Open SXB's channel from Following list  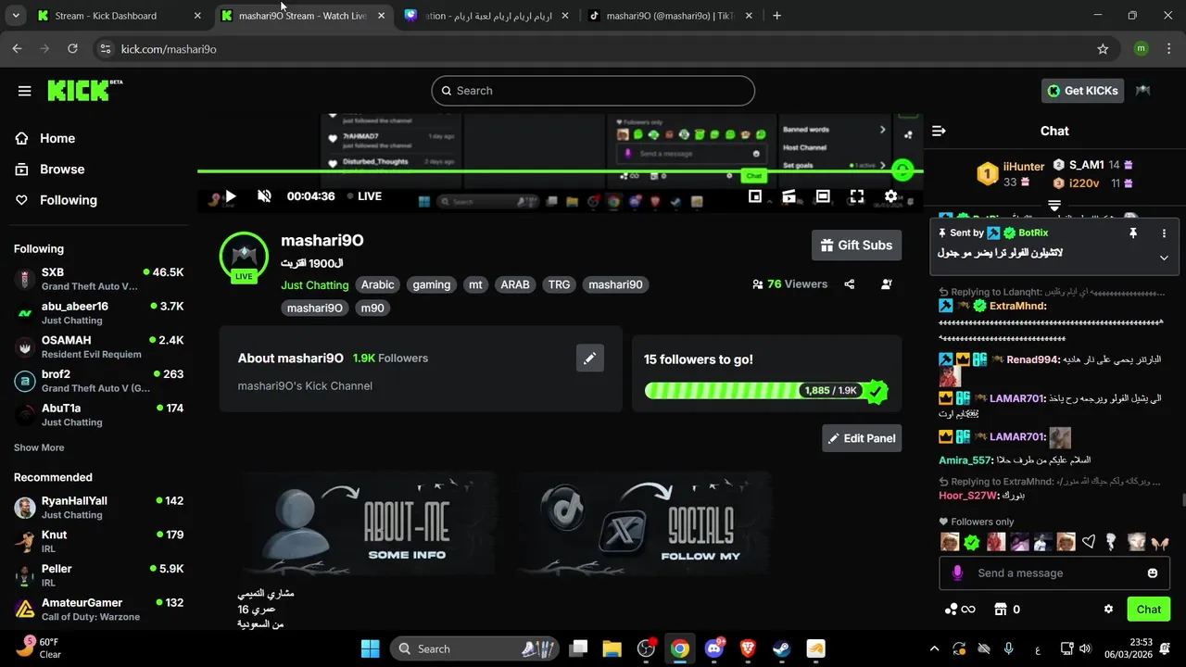coord(99,279)
